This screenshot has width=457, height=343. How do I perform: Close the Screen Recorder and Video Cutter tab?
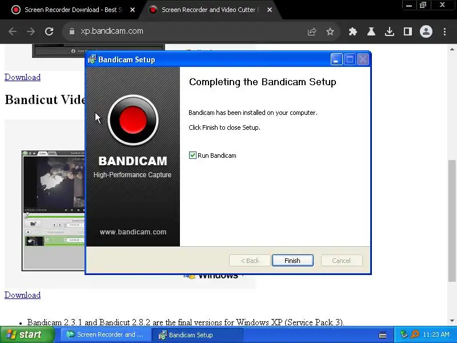(x=270, y=10)
